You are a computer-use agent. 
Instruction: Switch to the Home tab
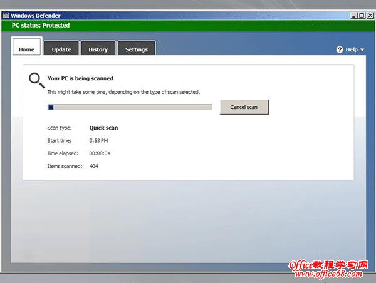[26, 46]
